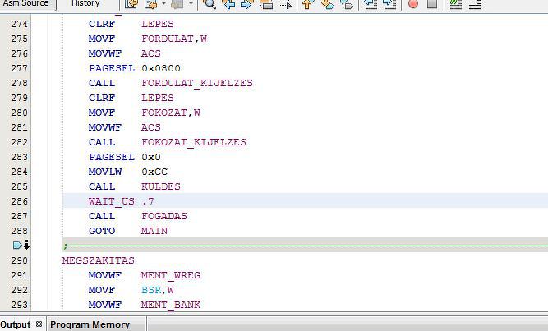
Task: Click the Comment lines icon
Action: pyautogui.click(x=456, y=4)
